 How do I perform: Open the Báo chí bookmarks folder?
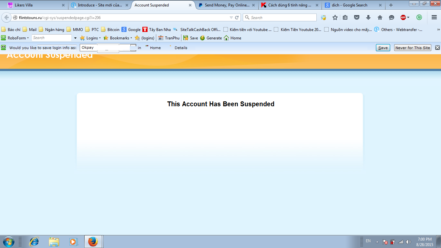pos(11,29)
